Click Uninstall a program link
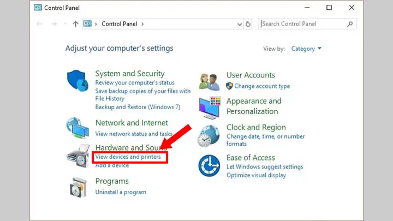 pos(121,192)
